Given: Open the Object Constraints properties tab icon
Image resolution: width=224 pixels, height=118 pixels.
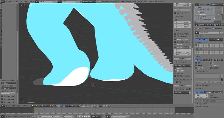Looking at the screenshot, I should tap(212, 25).
